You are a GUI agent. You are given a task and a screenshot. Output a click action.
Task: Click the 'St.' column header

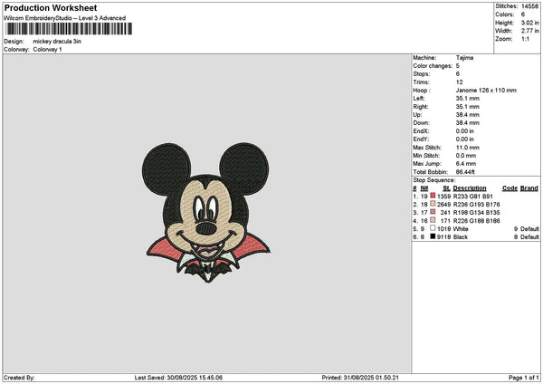point(446,188)
